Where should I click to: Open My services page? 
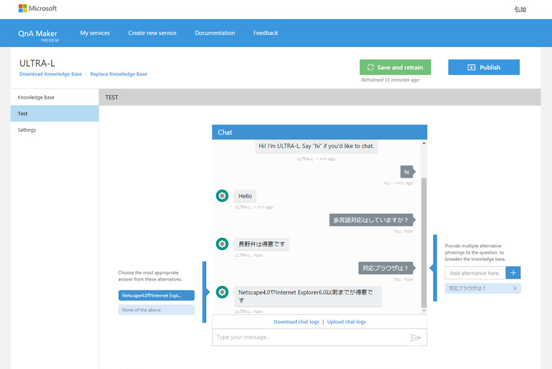point(94,33)
